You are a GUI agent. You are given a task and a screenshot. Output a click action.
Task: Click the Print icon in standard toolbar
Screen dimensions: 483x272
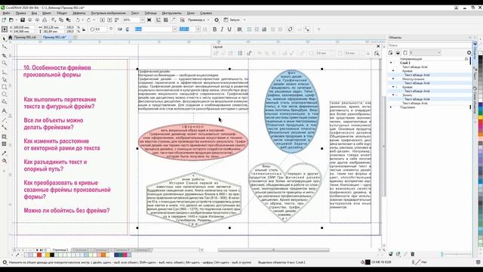45,20
